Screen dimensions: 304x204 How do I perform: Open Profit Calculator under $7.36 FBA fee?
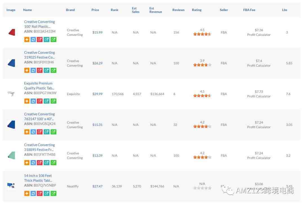(259, 35)
